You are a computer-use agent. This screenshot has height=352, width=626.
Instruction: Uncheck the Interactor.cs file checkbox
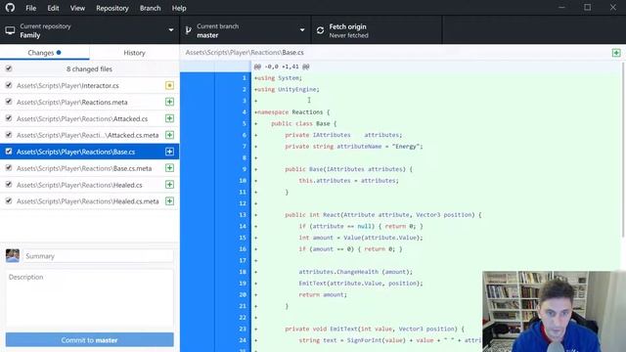click(9, 85)
